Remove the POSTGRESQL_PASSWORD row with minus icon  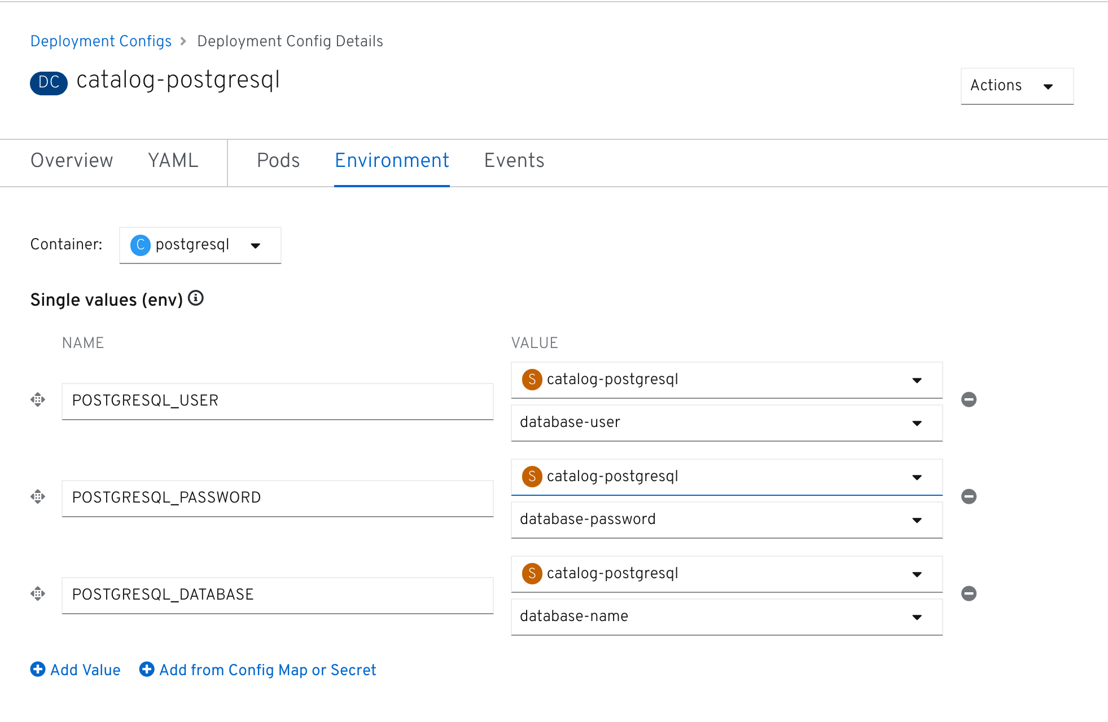coord(969,496)
